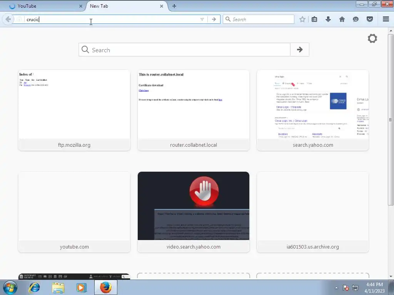This screenshot has height=295, width=394.
Task: Submit page search with the arrow button
Action: click(x=299, y=50)
